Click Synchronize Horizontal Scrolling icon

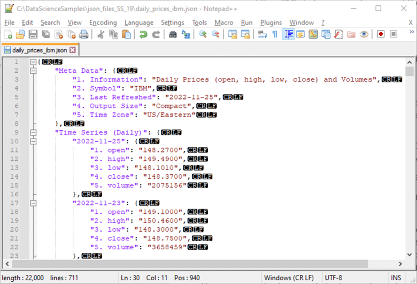(245, 34)
